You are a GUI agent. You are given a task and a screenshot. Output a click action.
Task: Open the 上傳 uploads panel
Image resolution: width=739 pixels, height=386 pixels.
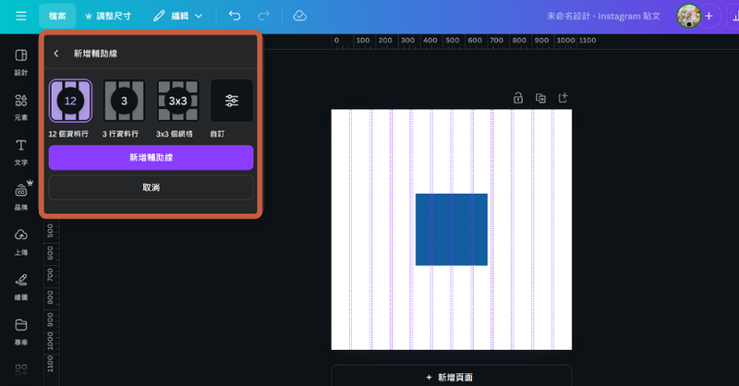(20, 240)
